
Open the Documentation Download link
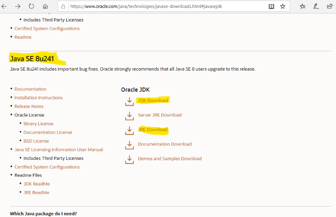165,144
